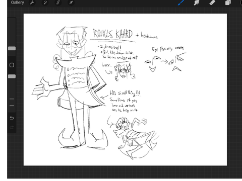Activate the Transform arrow tool

coord(71,3)
